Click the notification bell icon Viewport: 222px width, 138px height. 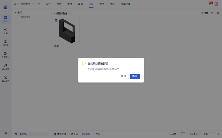[210, 4]
